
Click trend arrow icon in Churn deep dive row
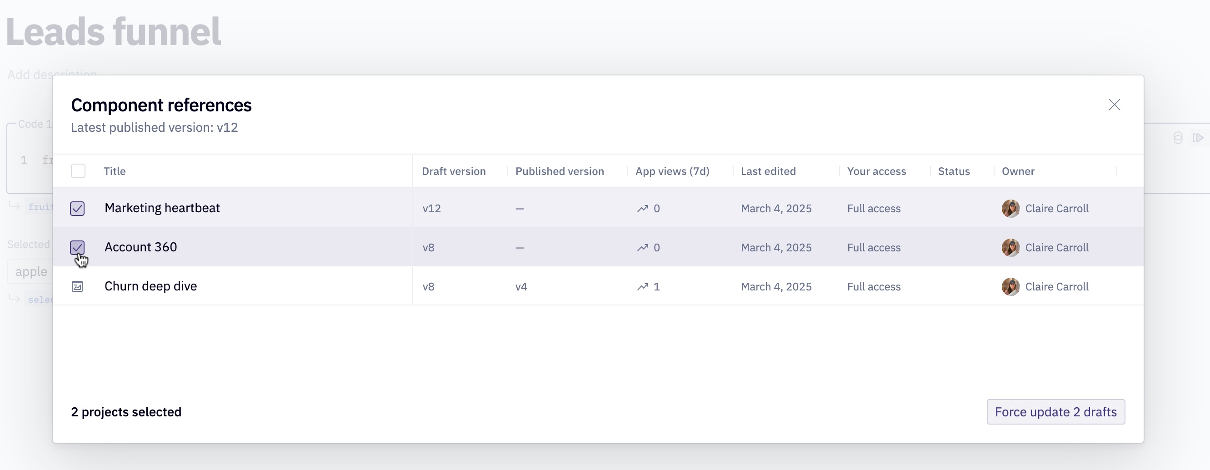coord(642,286)
